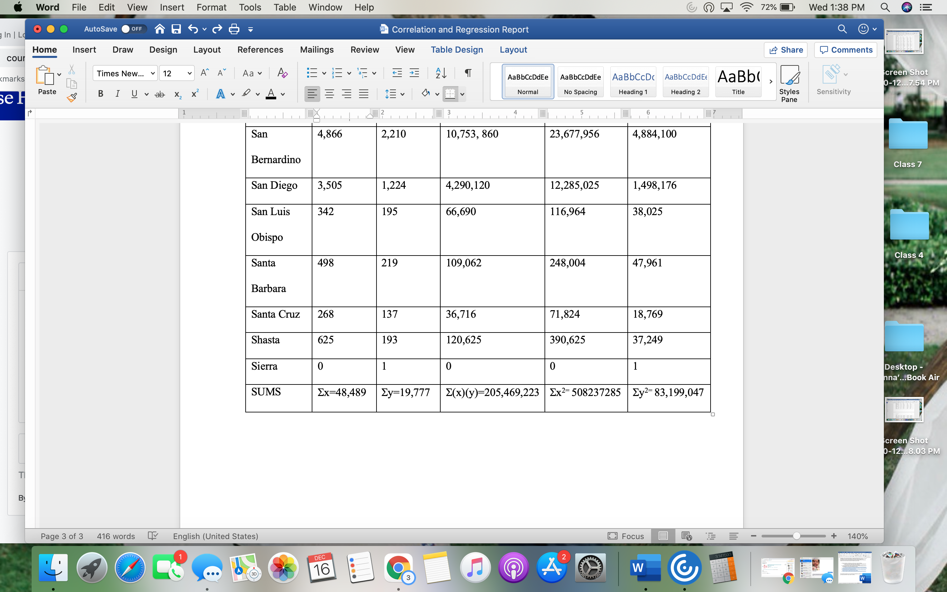The image size is (947, 592).
Task: Switch to the Table Design tab
Action: (457, 50)
